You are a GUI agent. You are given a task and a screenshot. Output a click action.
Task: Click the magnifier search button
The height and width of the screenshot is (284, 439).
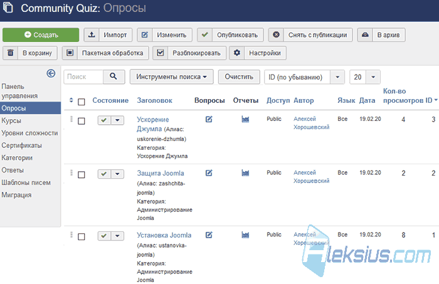114,76
